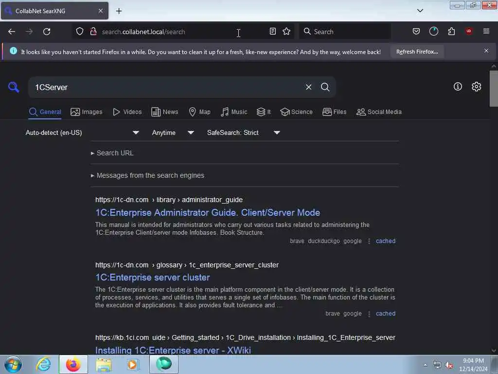
Task: Go back with the browser back arrow
Action: tap(12, 32)
